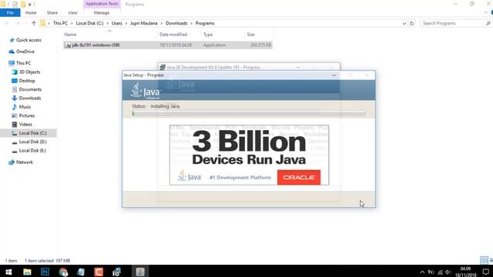Switch to the Home ribbon tab

31,13
